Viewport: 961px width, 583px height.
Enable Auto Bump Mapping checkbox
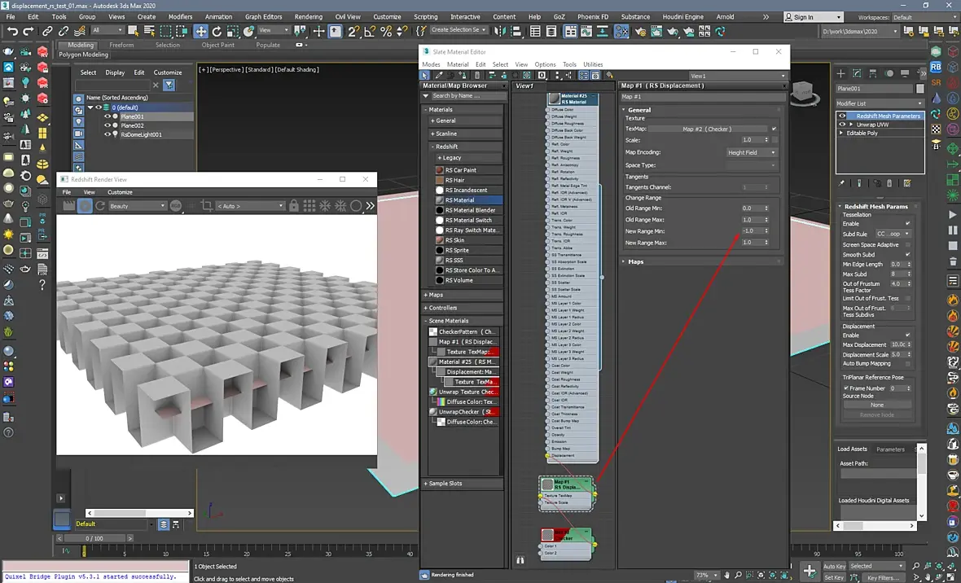(908, 363)
